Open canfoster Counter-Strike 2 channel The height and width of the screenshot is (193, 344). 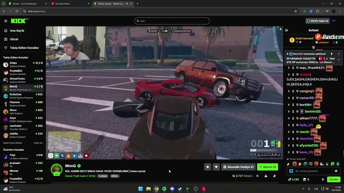[23, 127]
